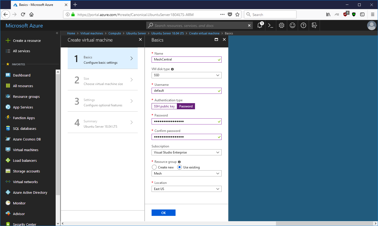Open directory and subscription filter icon
This screenshot has height=226, width=378.
click(314, 25)
